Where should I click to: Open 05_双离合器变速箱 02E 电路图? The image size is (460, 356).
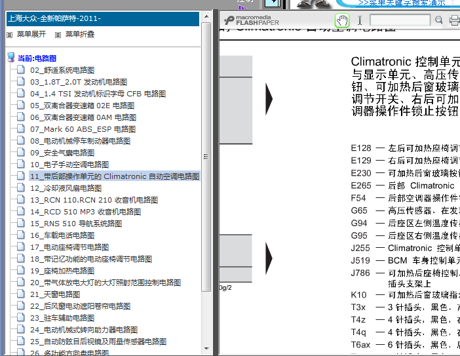pyautogui.click(x=82, y=106)
